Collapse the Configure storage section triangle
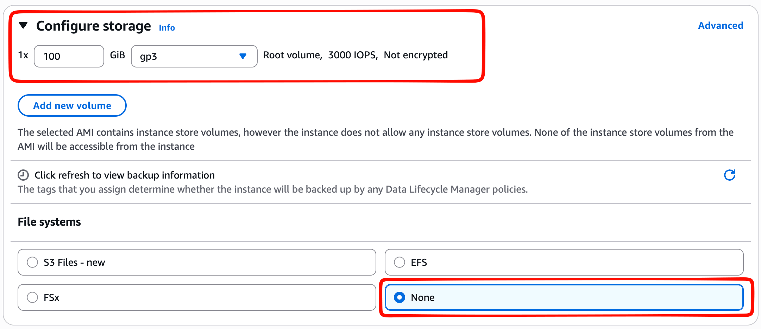 (x=23, y=25)
